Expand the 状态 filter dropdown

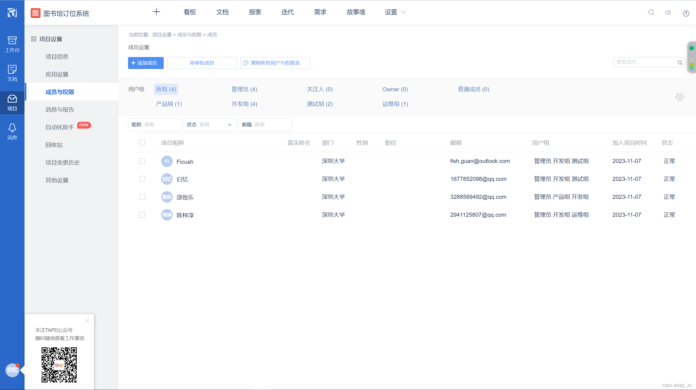pos(209,125)
